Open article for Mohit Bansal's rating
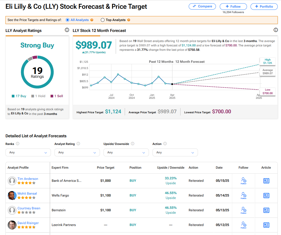 click(x=266, y=195)
